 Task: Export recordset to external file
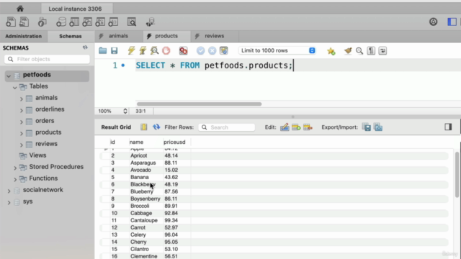click(x=367, y=127)
